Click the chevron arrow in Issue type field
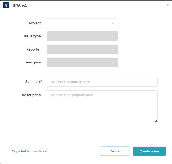The image size is (172, 164). click(112, 36)
